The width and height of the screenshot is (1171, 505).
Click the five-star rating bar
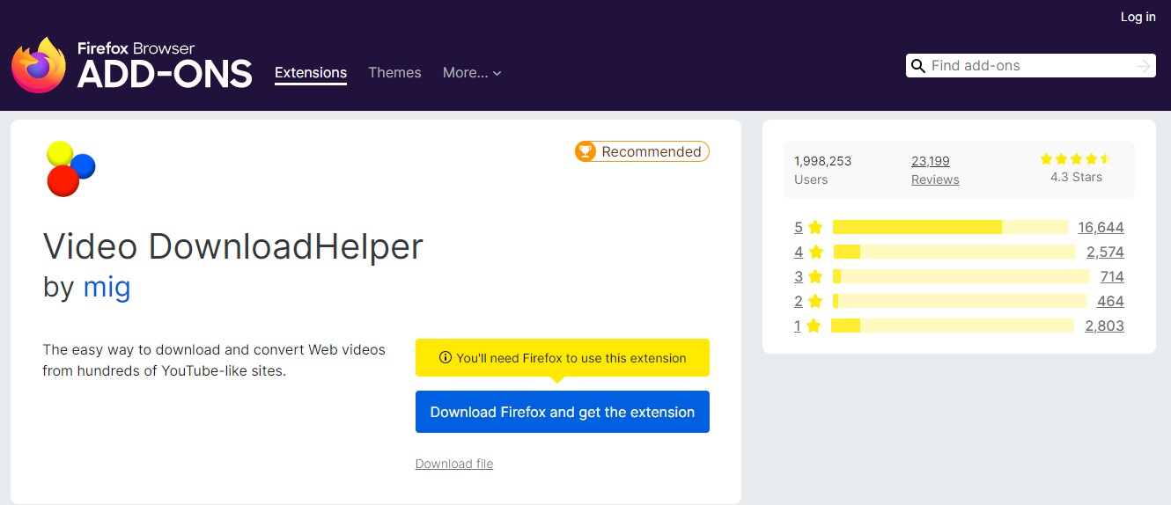click(949, 227)
